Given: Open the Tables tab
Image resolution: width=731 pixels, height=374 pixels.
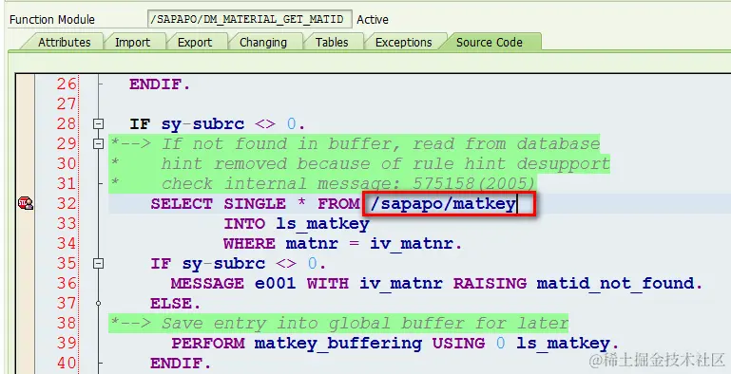Looking at the screenshot, I should tap(332, 43).
